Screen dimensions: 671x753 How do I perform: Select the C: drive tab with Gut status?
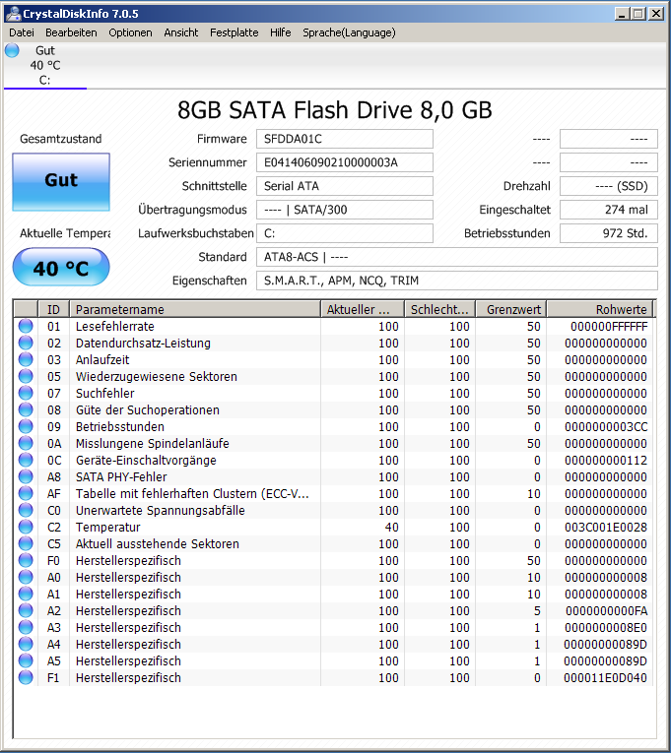[x=45, y=65]
